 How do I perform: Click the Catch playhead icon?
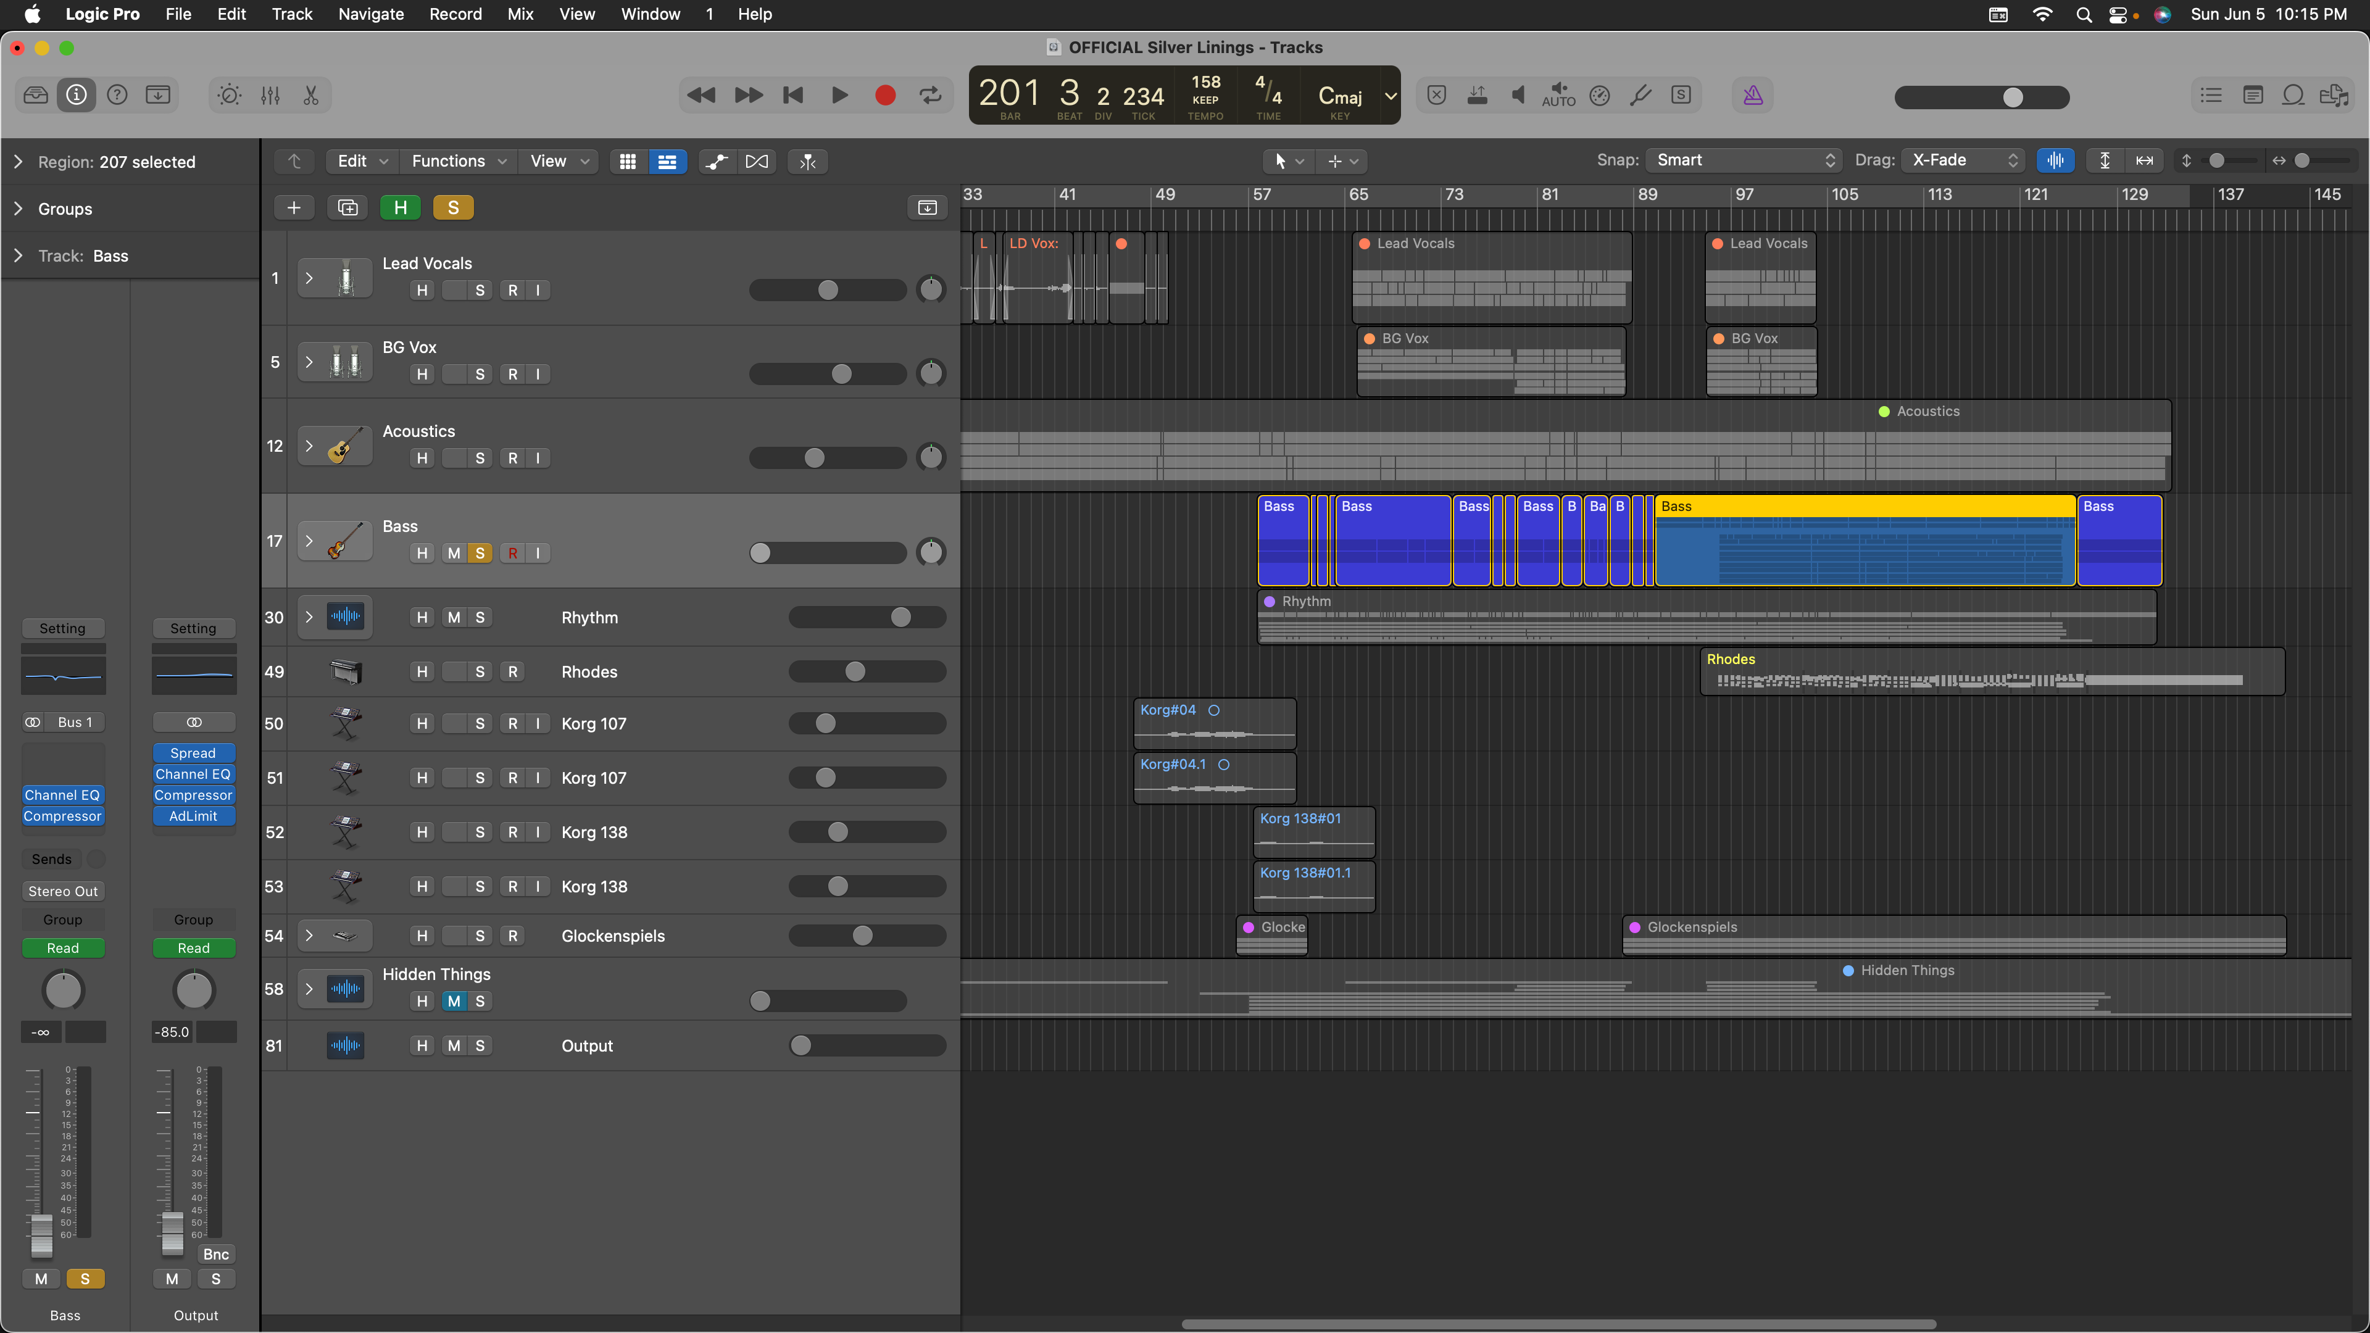click(807, 161)
